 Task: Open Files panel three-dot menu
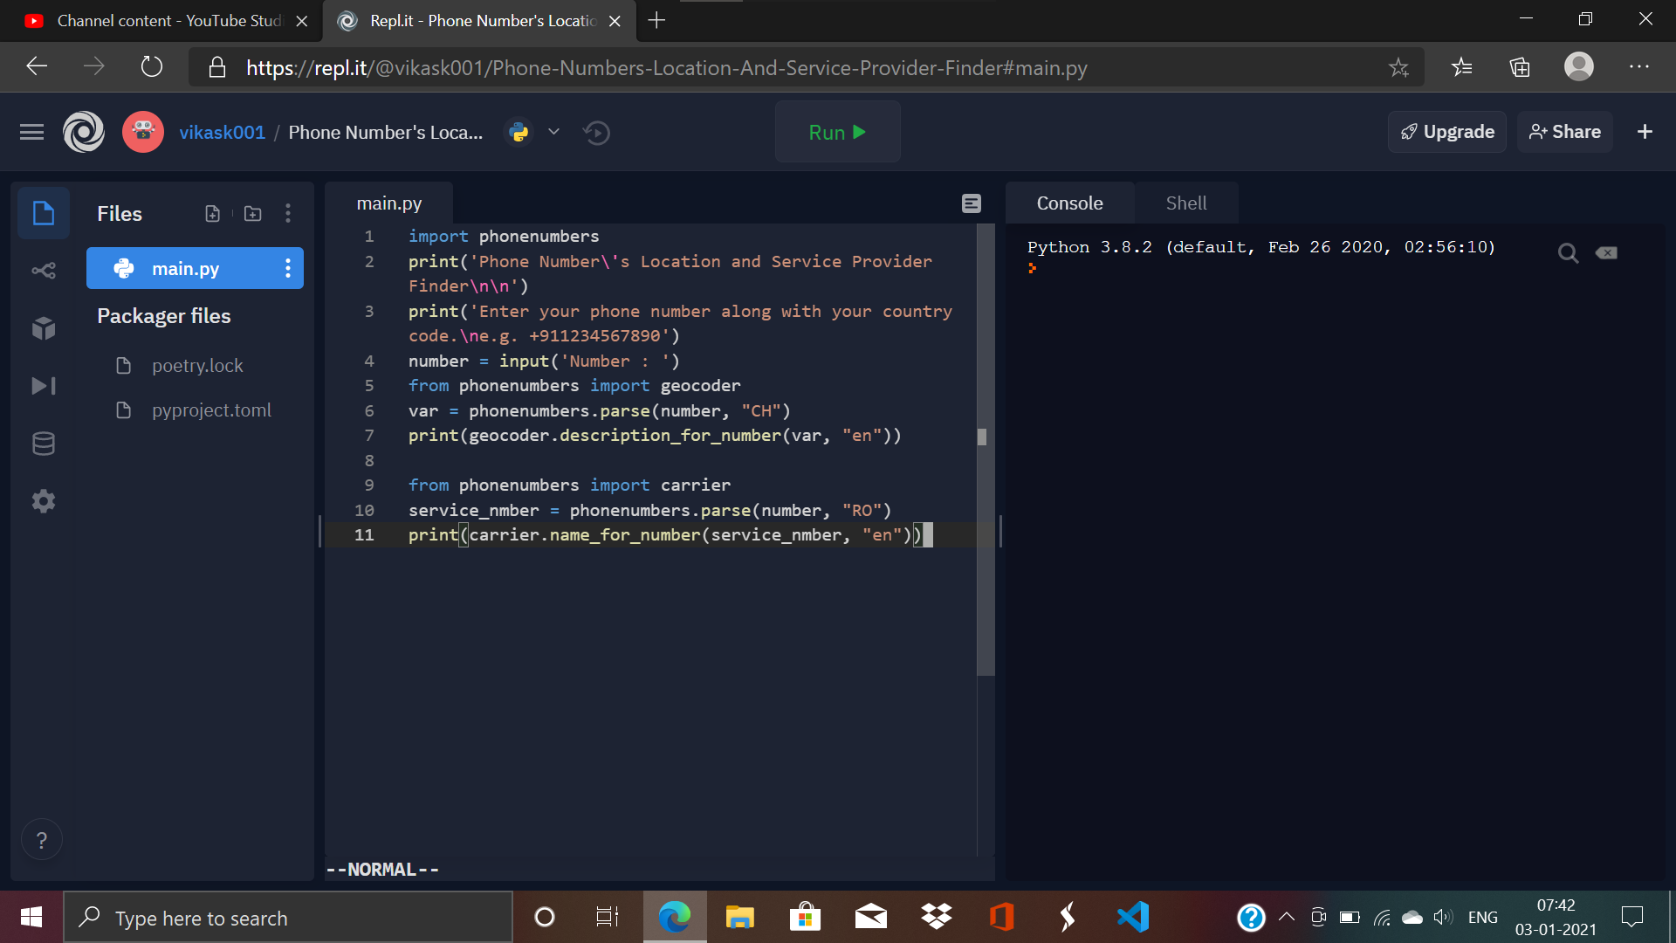tap(288, 214)
